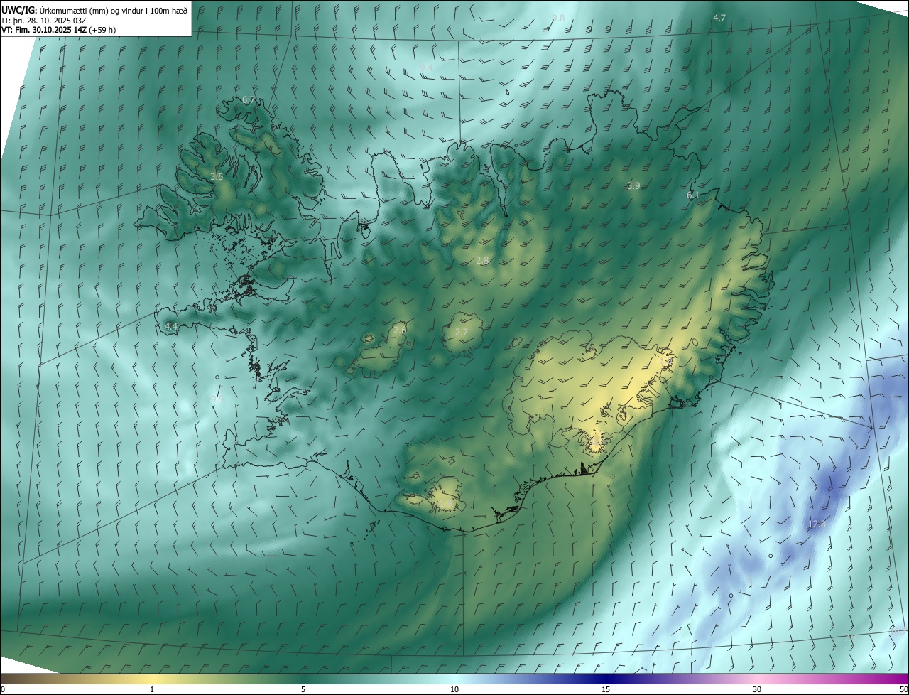
Task: Click the "2.6" value label on the glacier
Action: tap(400, 330)
